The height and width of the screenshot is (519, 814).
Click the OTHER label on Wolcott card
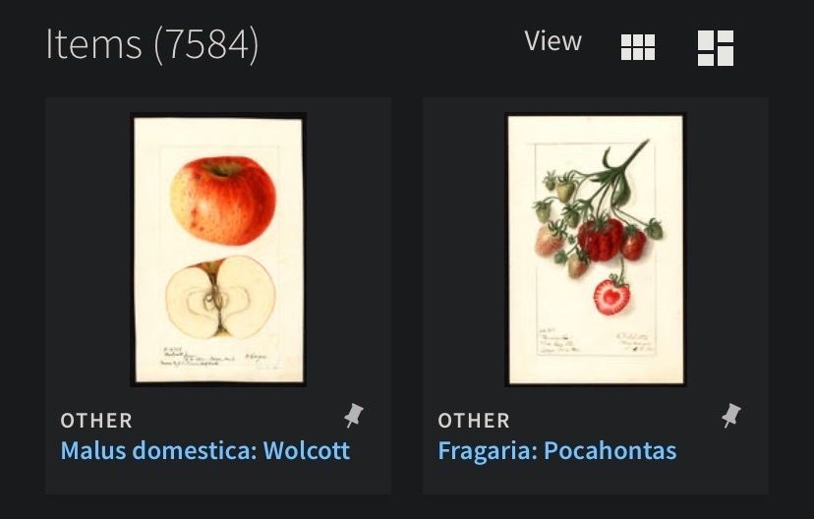[96, 421]
